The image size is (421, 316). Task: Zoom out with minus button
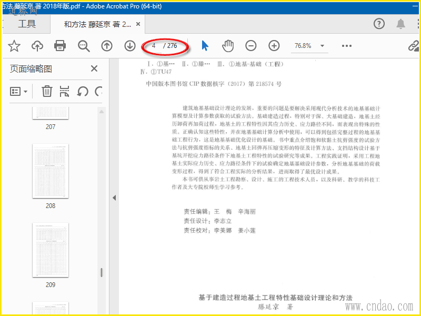[x=251, y=46]
